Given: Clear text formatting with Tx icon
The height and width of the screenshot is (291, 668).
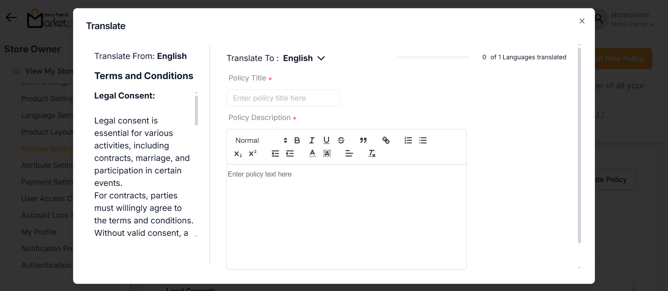Looking at the screenshot, I should point(372,154).
